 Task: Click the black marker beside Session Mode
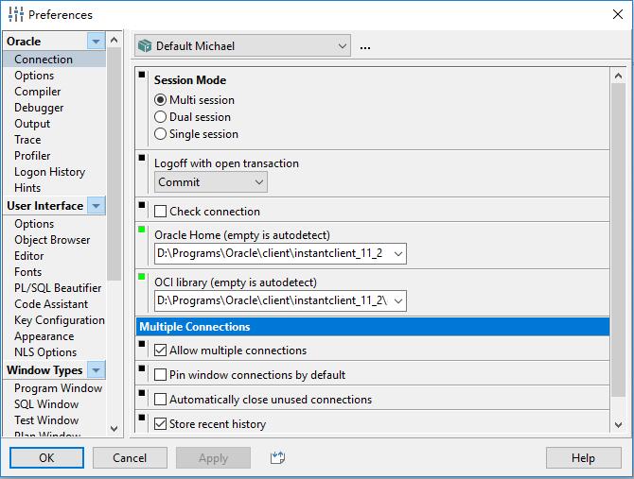143,75
